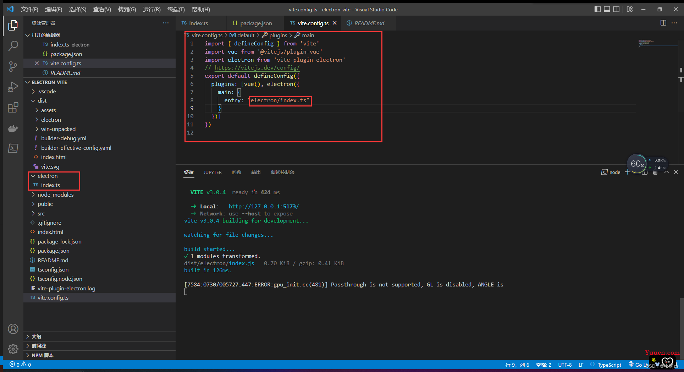Open the Run and Debug view
Viewport: 684px width, 372px height.
point(13,87)
